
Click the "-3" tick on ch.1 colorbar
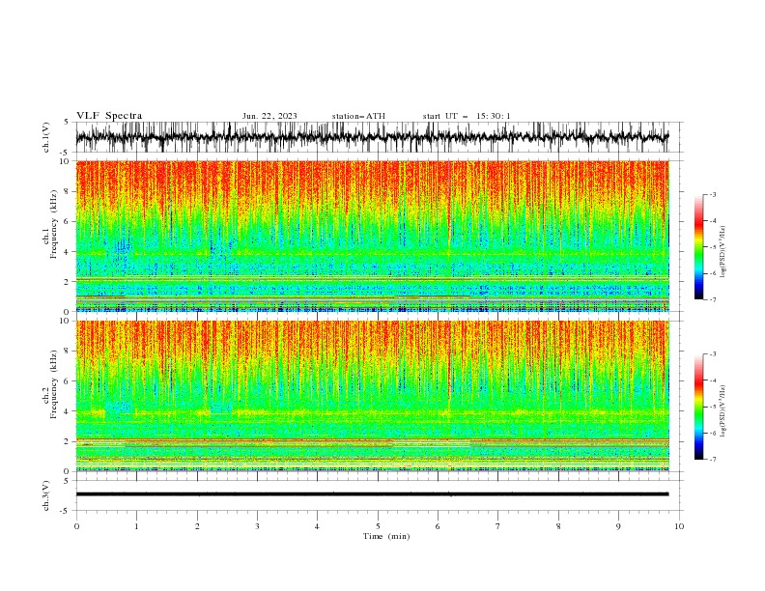click(x=713, y=194)
